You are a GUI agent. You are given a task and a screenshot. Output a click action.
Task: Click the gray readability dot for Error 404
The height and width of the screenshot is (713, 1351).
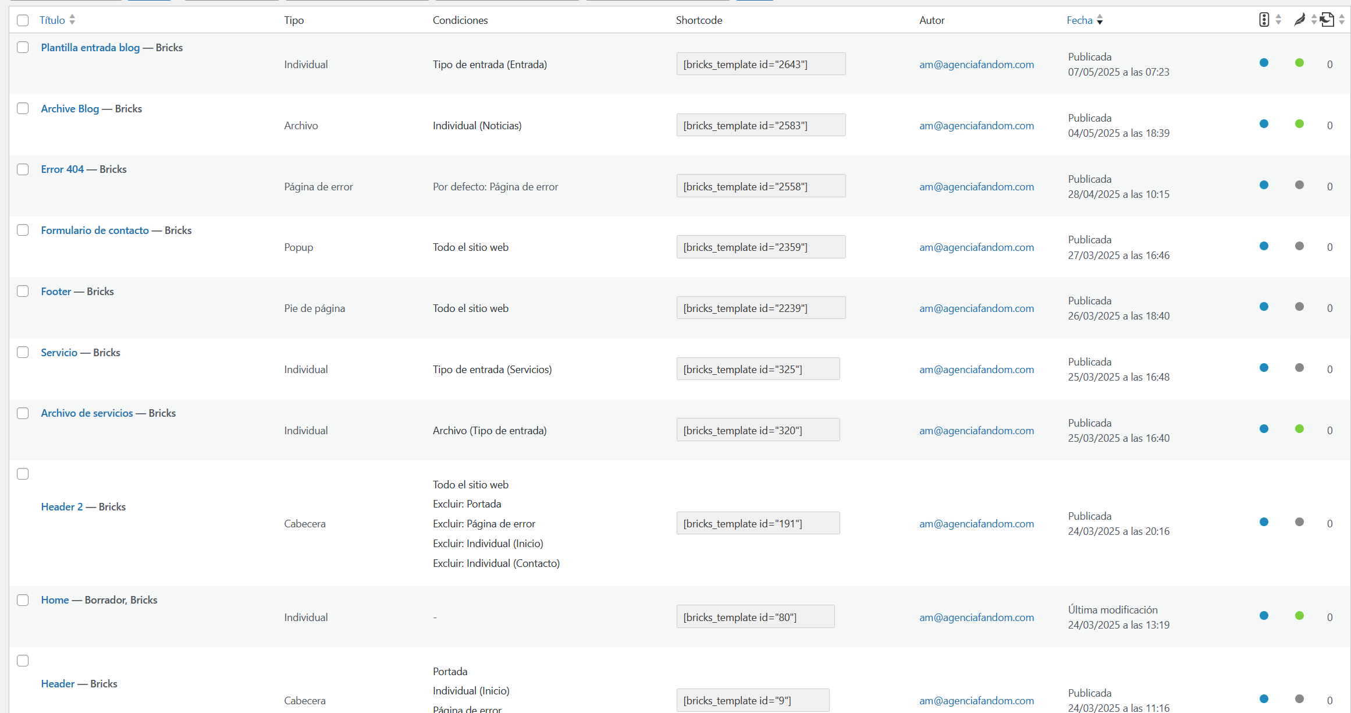(x=1299, y=185)
